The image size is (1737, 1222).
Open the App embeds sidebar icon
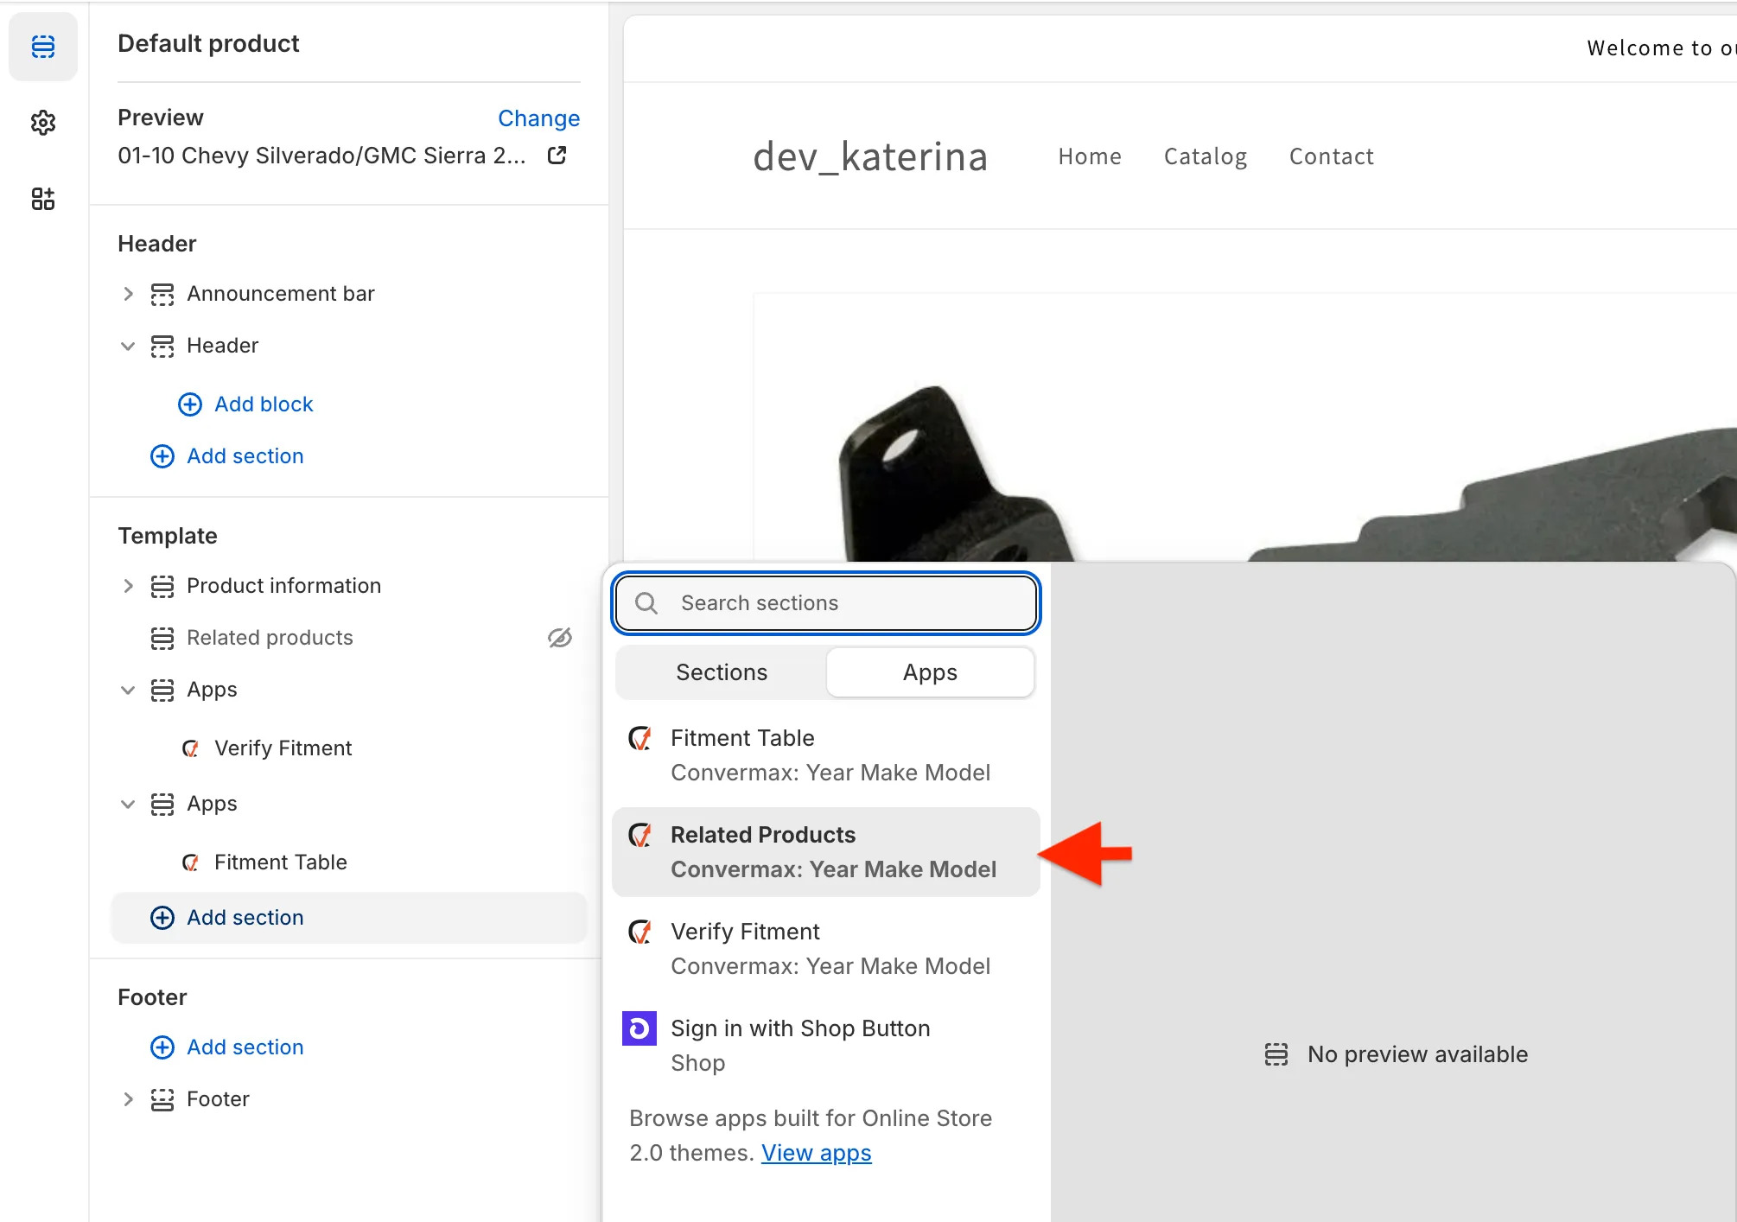click(x=43, y=199)
